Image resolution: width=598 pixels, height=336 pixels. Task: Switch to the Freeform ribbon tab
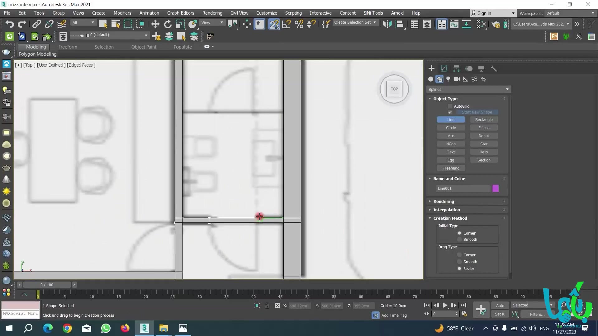click(x=68, y=47)
